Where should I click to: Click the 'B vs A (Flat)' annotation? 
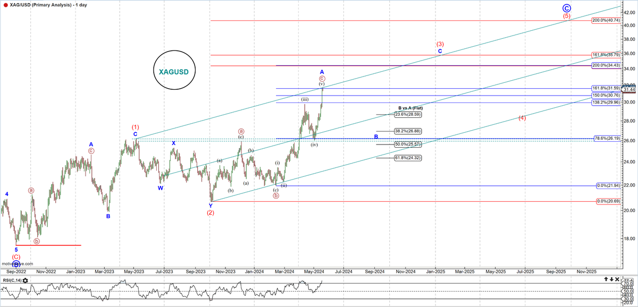(410, 108)
